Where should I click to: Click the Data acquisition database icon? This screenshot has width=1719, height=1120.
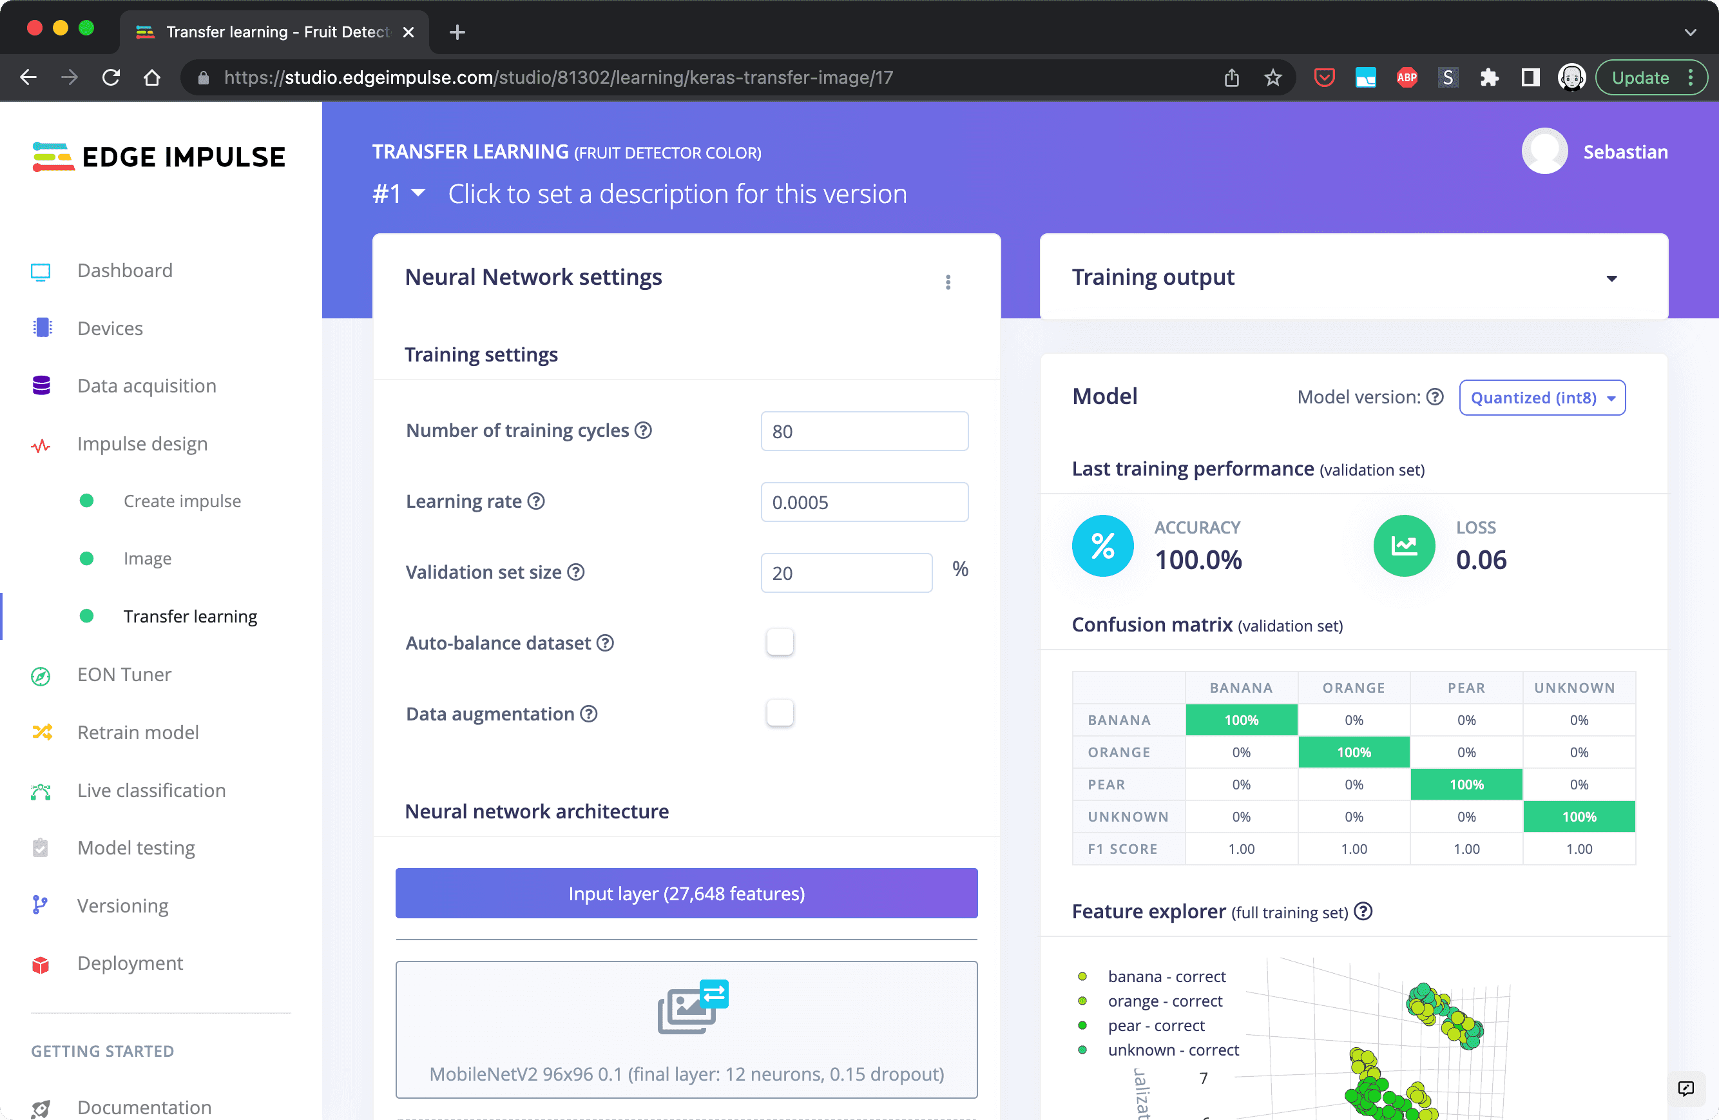pos(42,386)
